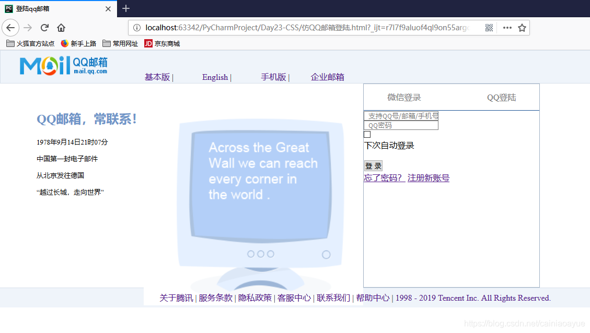Reload the page with refresh icon
The image size is (590, 333).
[x=44, y=28]
